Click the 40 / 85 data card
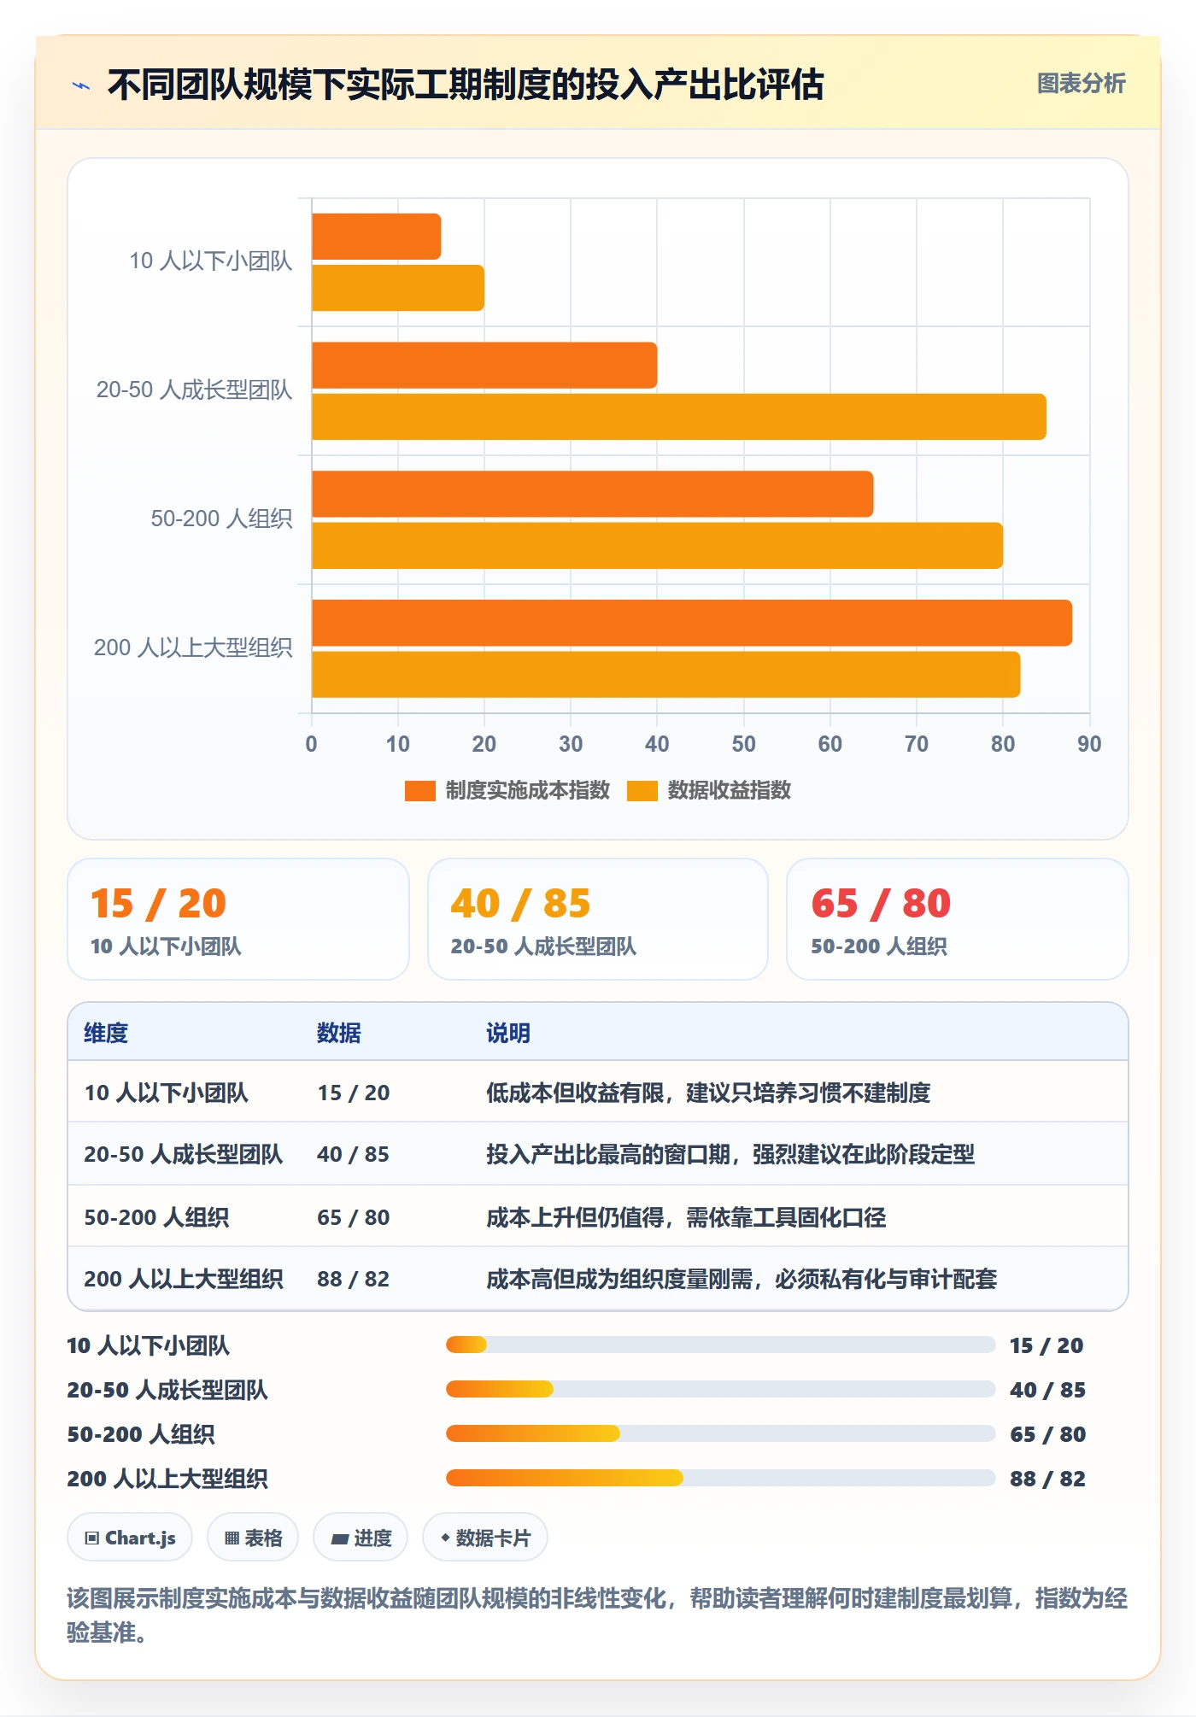 click(598, 919)
